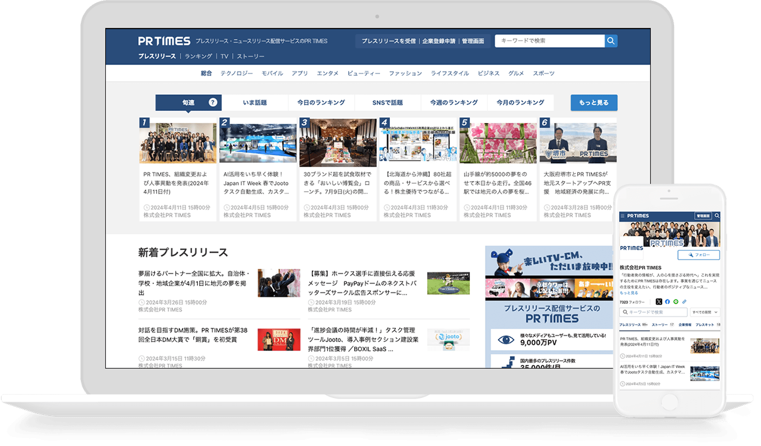Viewport: 761px width, 446px height.
Task: Click the キーワードで検索 field in desktop header
Action: point(549,41)
